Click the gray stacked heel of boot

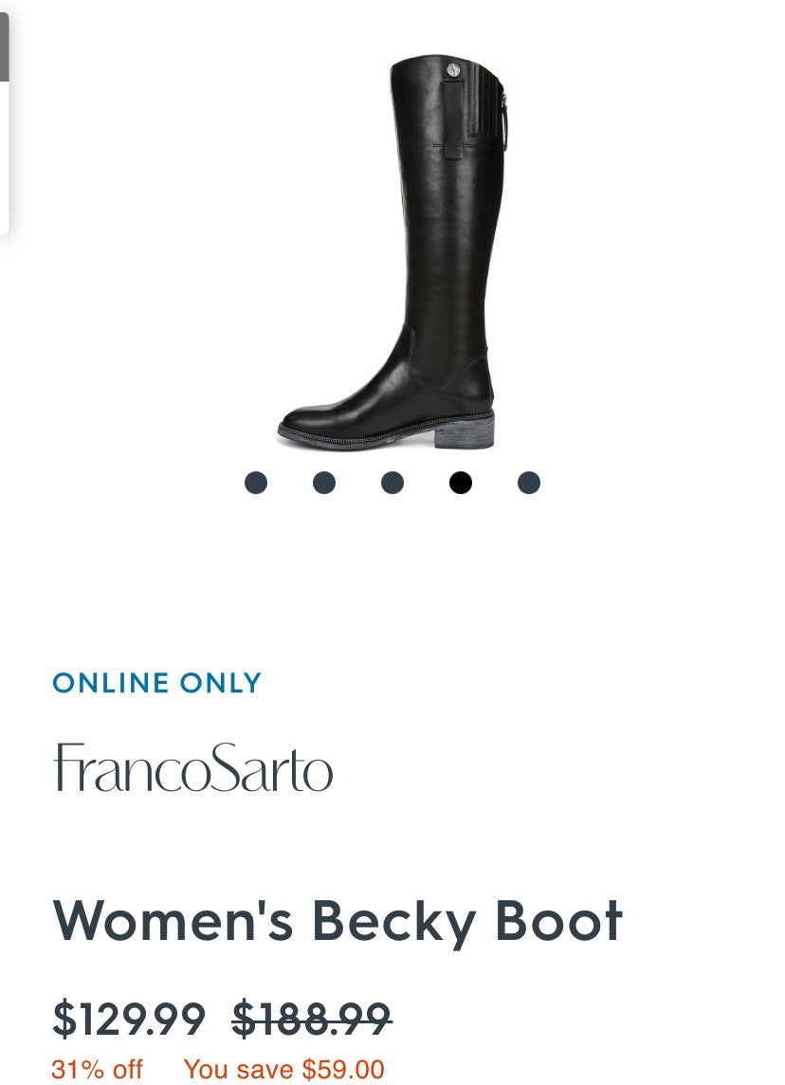[466, 431]
